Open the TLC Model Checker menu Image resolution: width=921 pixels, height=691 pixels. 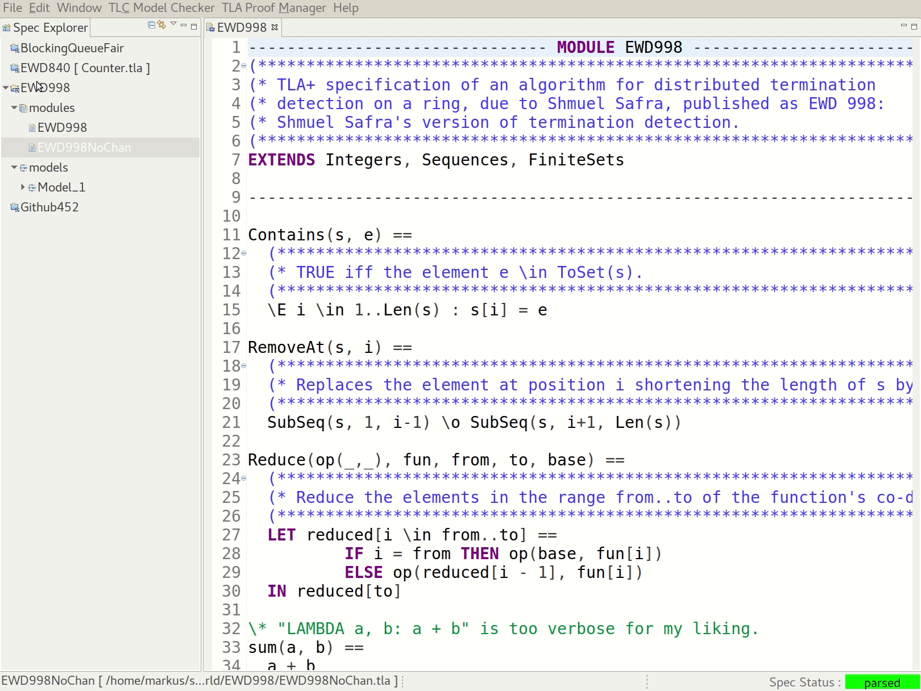[x=161, y=8]
